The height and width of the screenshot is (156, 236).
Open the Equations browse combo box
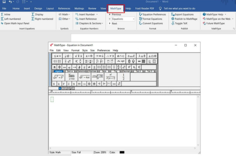(x=123, y=19)
